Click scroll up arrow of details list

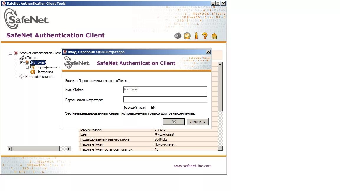tap(220, 64)
